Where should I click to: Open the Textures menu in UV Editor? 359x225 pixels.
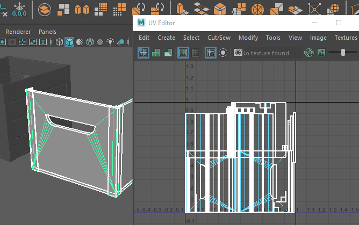click(346, 38)
